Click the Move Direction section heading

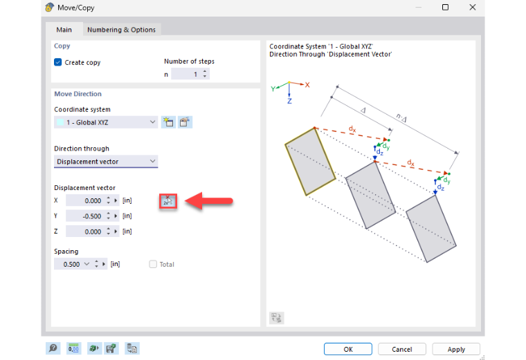click(78, 94)
